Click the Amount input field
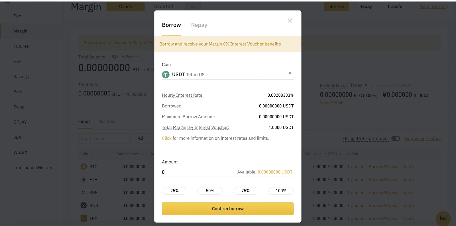Image resolution: width=456 pixels, height=226 pixels. 197,172
